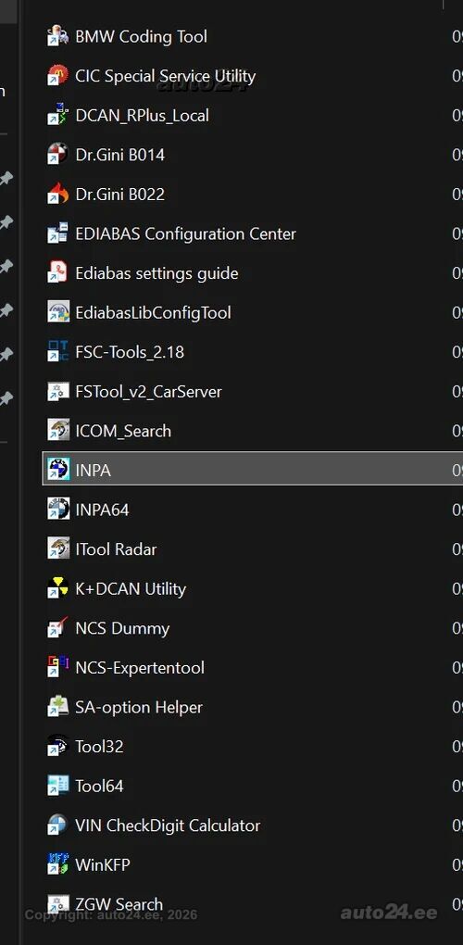This screenshot has height=945, width=463.
Task: Select the INPA64 shortcut entry
Action: point(253,510)
